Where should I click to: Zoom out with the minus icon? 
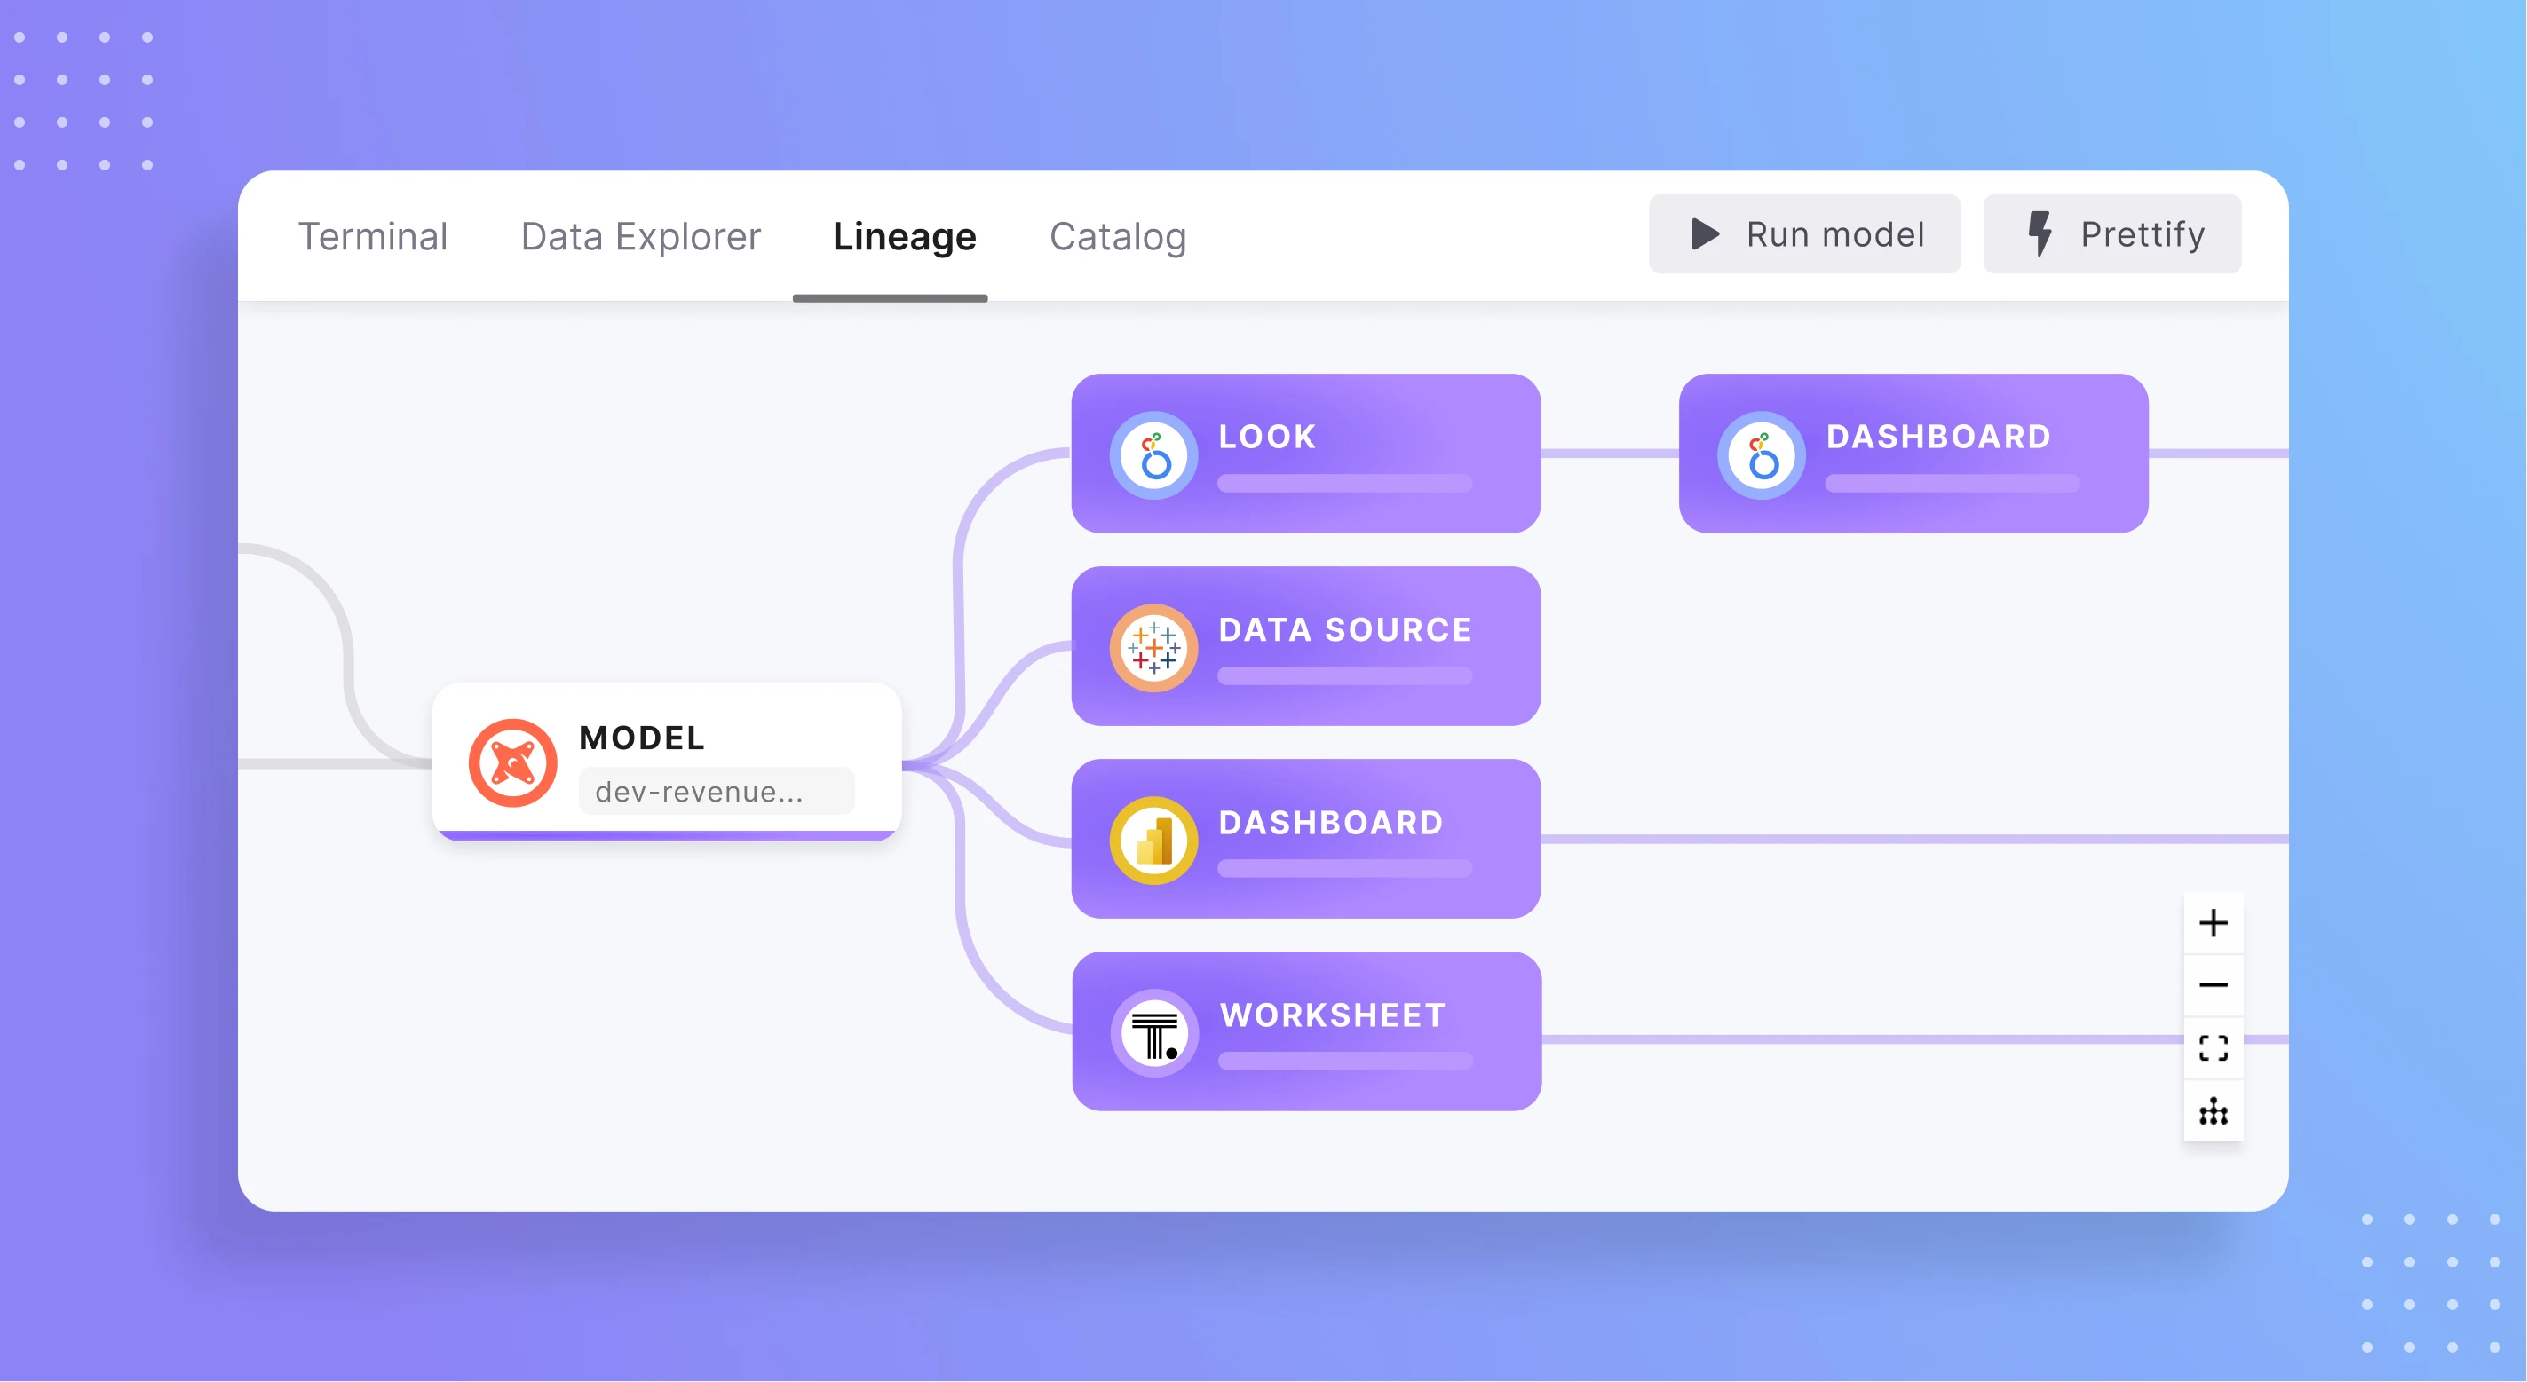pyautogui.click(x=2213, y=984)
